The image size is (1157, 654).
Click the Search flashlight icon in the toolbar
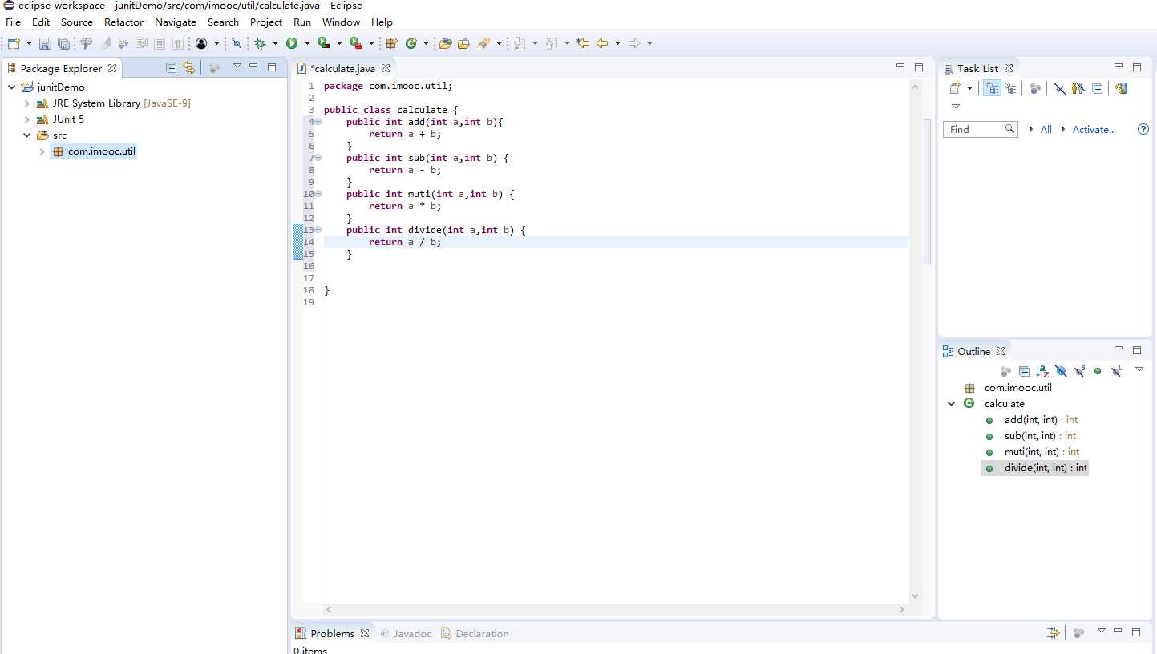(483, 43)
